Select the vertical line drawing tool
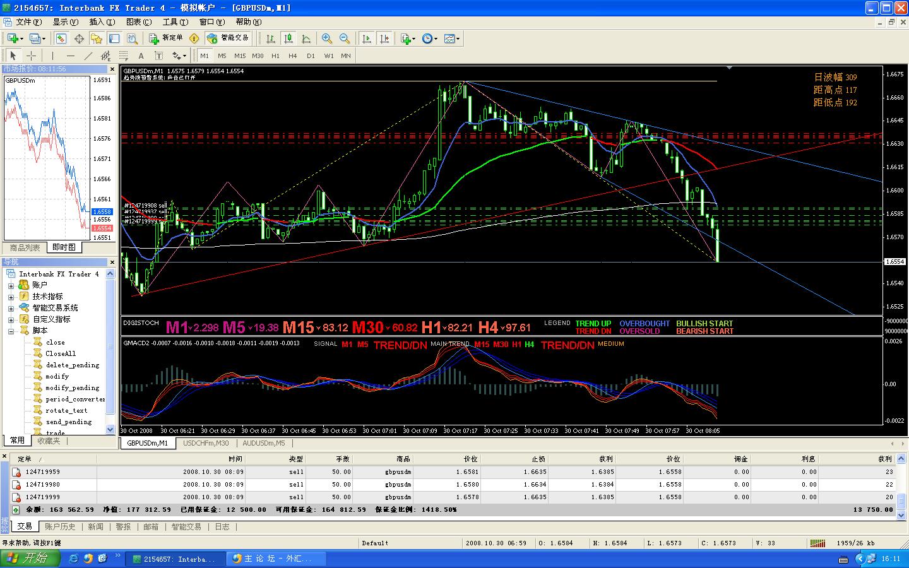Screen dimensions: 909x568 point(52,56)
